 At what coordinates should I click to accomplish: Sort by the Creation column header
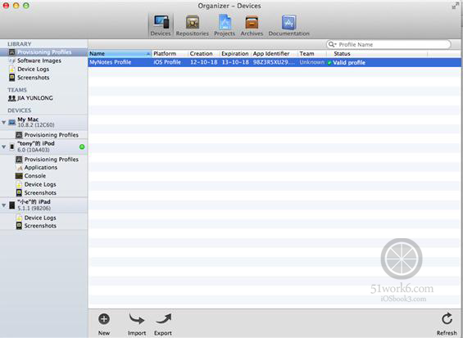[204, 54]
